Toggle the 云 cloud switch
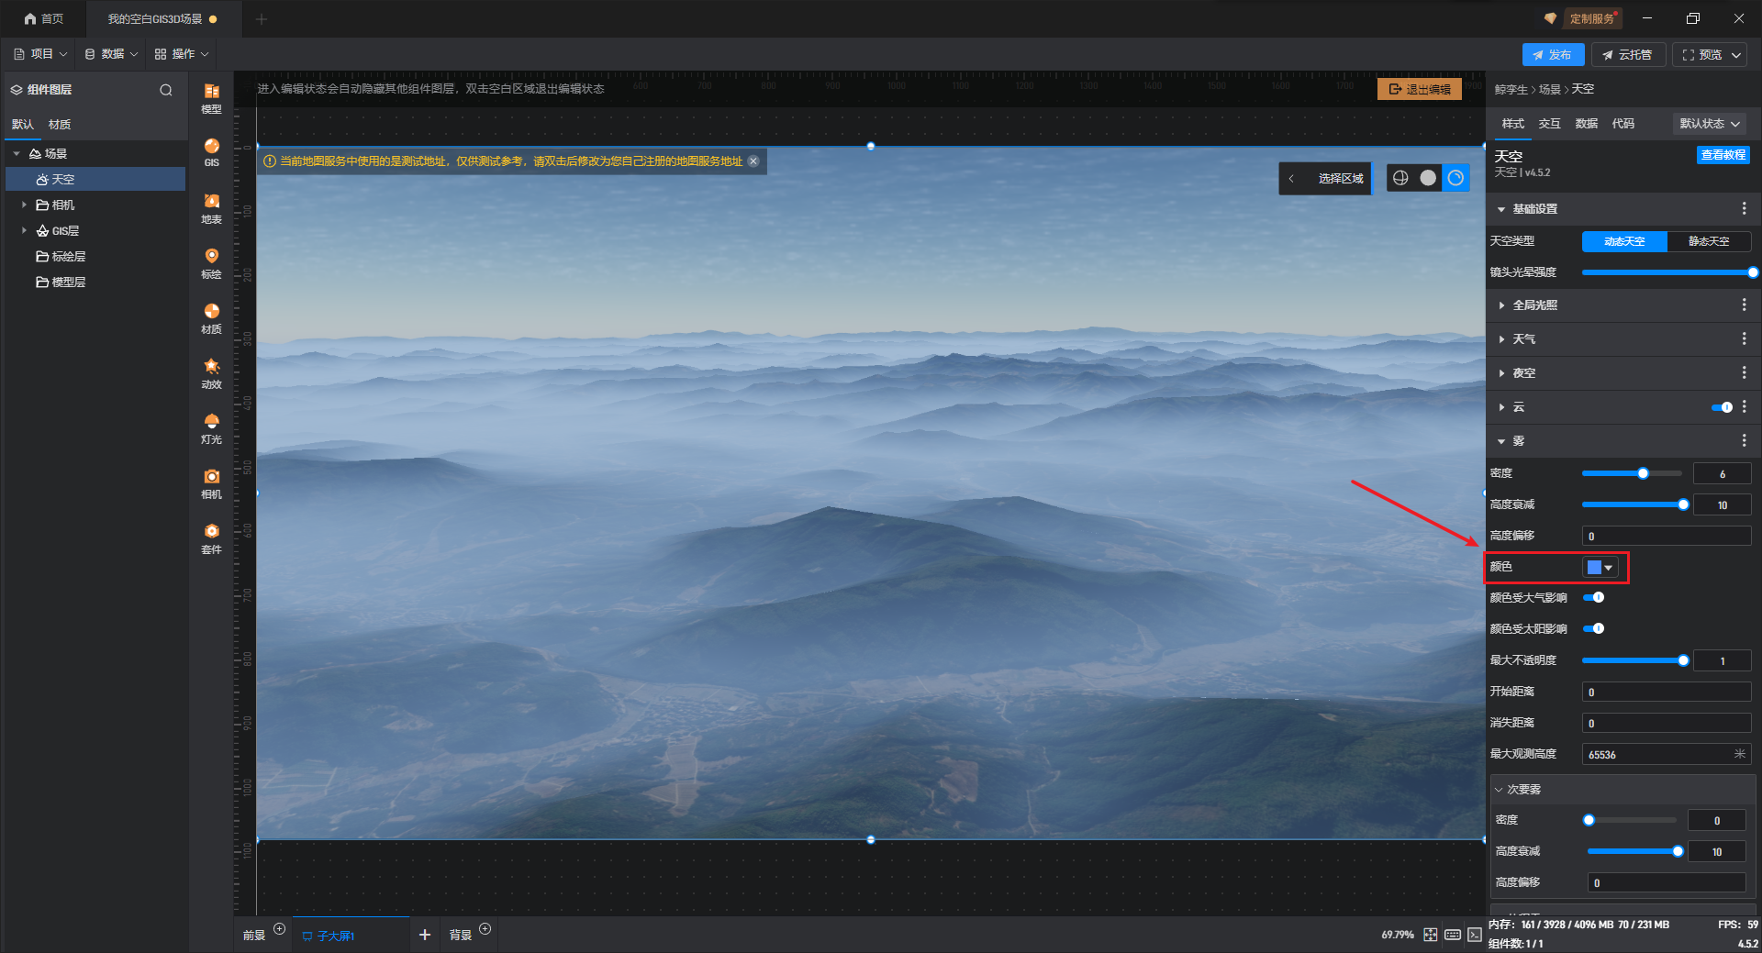This screenshot has height=953, width=1762. (x=1723, y=407)
